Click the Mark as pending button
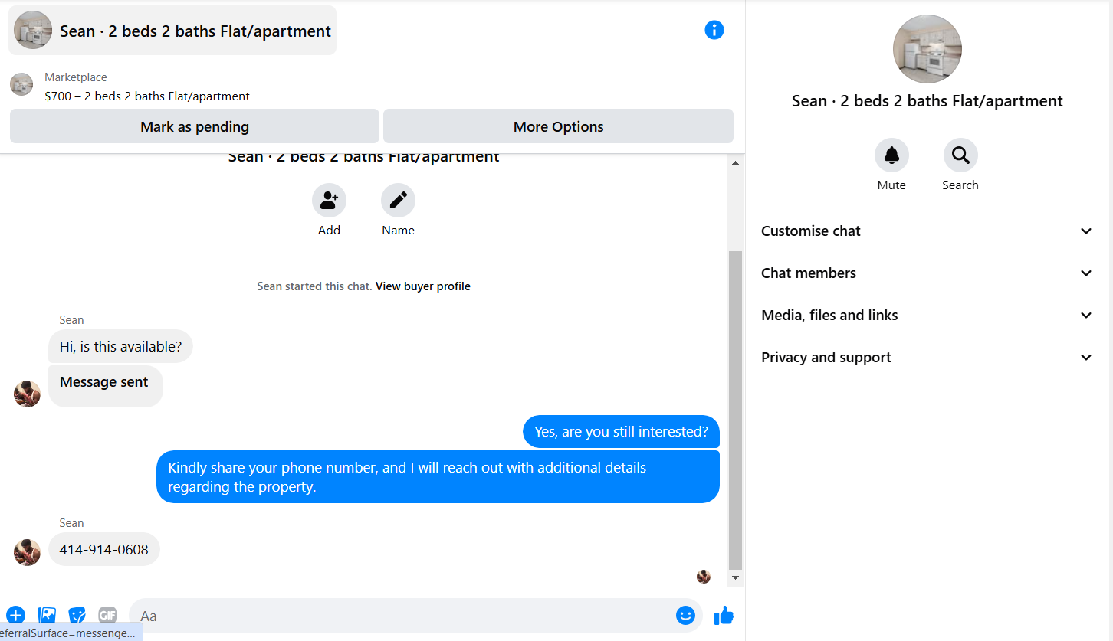This screenshot has width=1113, height=641. coord(195,126)
